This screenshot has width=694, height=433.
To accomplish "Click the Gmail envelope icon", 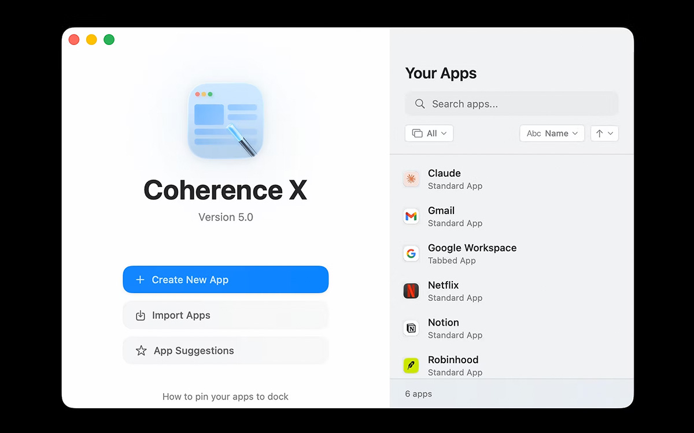I will (411, 216).
